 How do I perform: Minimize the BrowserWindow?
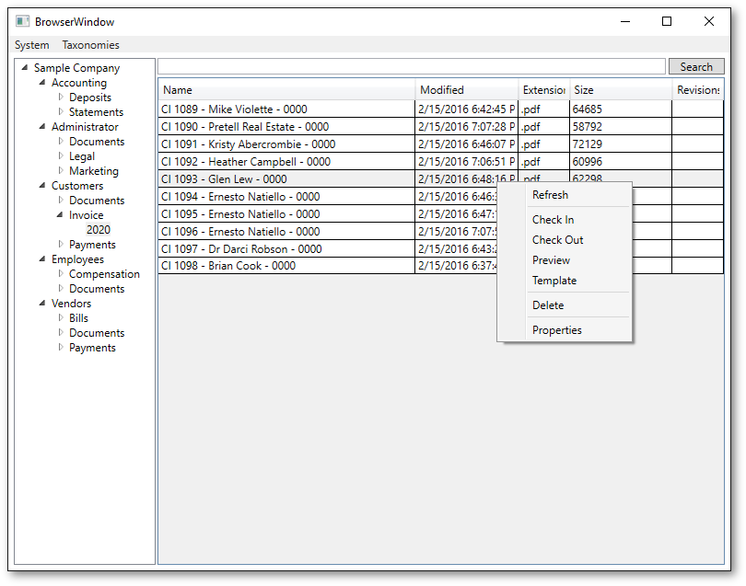click(x=625, y=21)
